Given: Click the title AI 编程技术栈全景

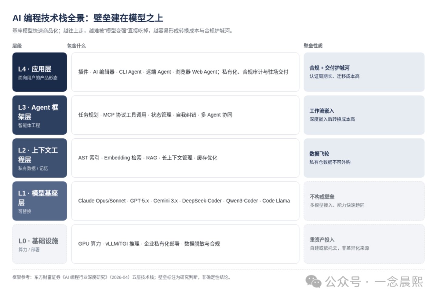Looking at the screenshot, I should pos(49,18).
